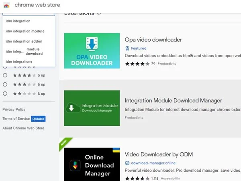
Task: Open the Integration Module Download Manager thumbnail
Action: click(x=92, y=108)
